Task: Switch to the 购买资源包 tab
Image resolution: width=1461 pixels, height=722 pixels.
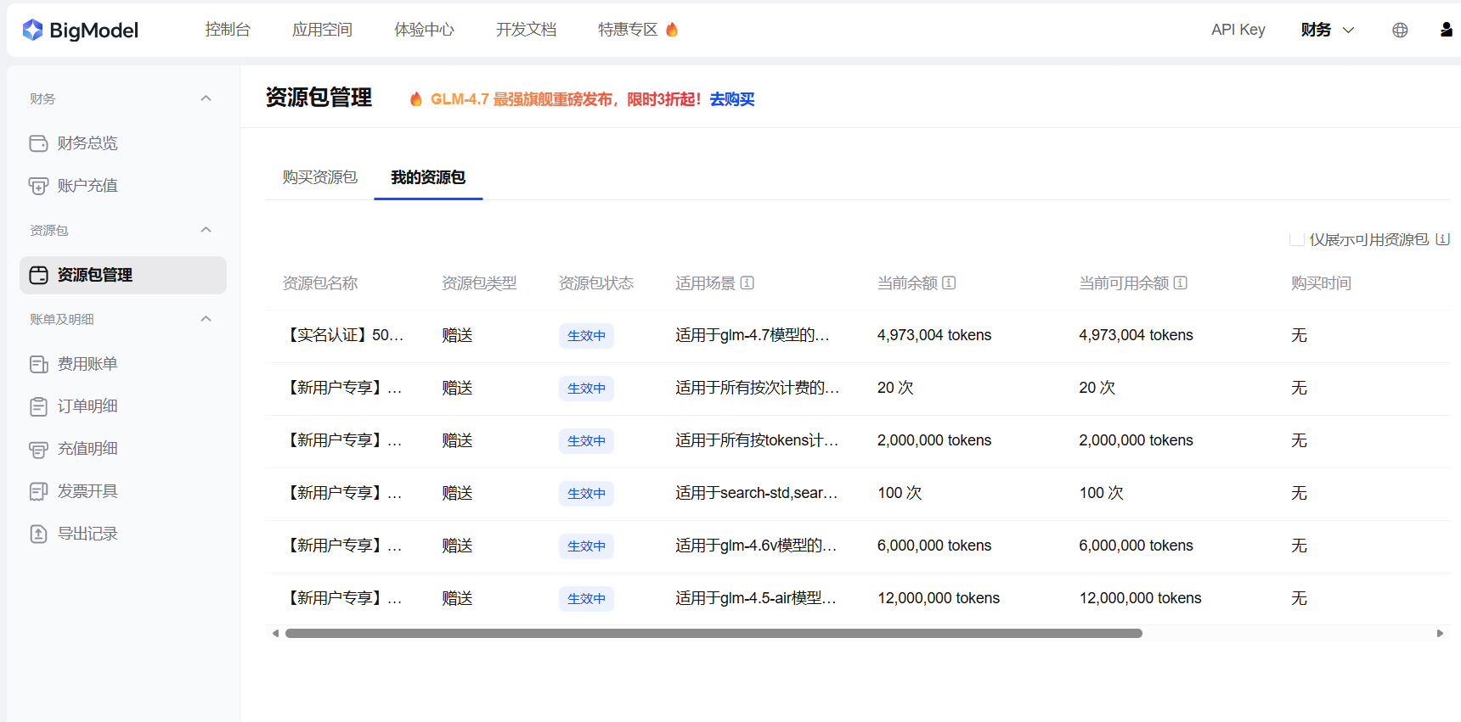Action: (x=319, y=177)
